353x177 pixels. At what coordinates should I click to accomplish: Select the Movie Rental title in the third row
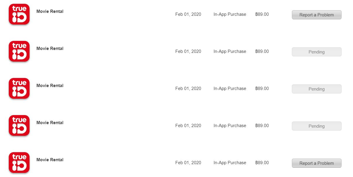click(50, 86)
